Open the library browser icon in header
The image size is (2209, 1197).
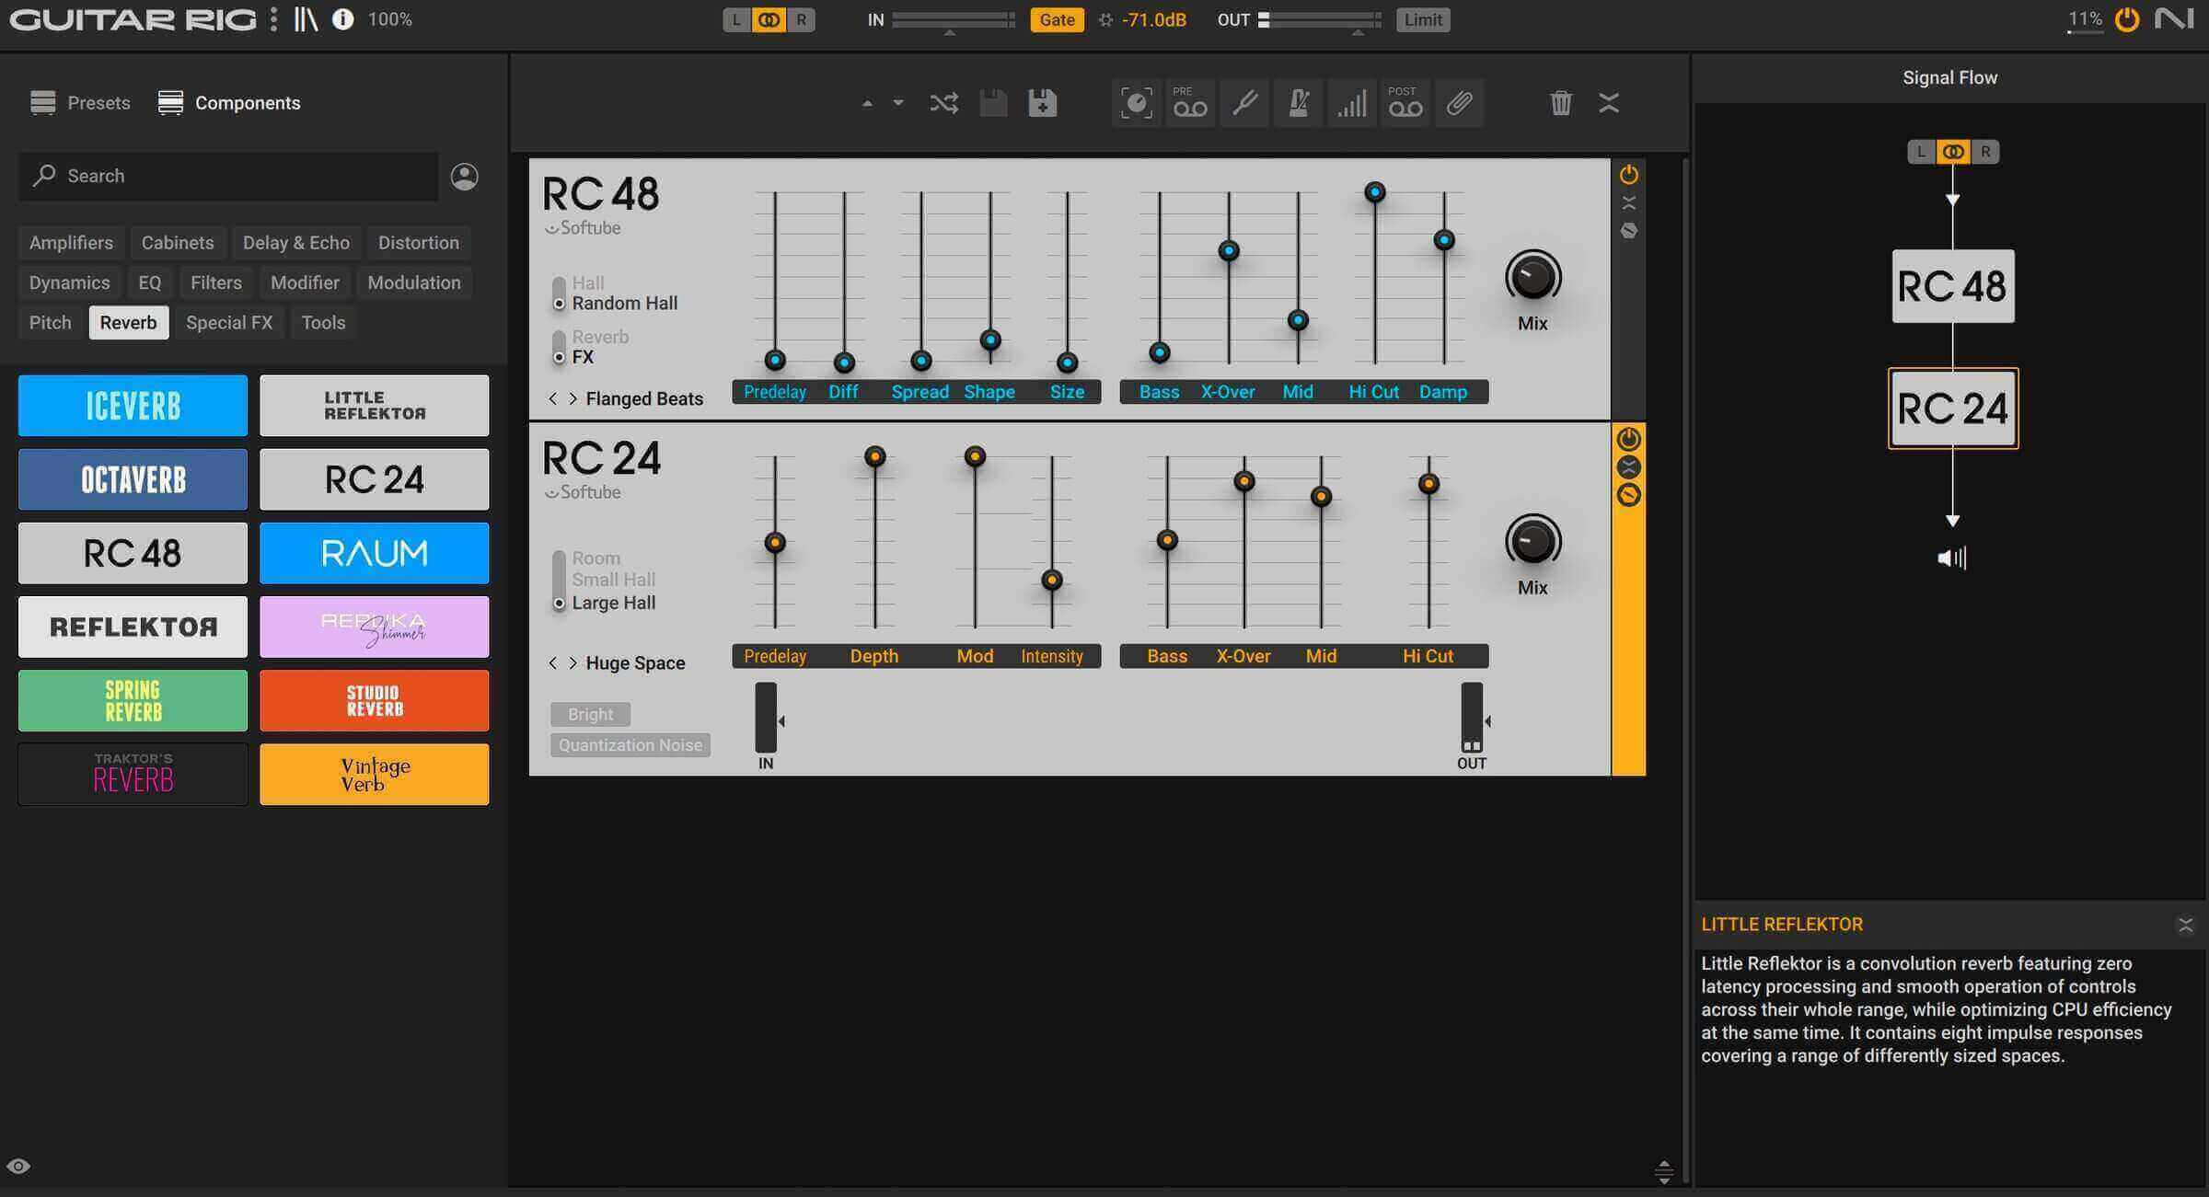pos(306,19)
